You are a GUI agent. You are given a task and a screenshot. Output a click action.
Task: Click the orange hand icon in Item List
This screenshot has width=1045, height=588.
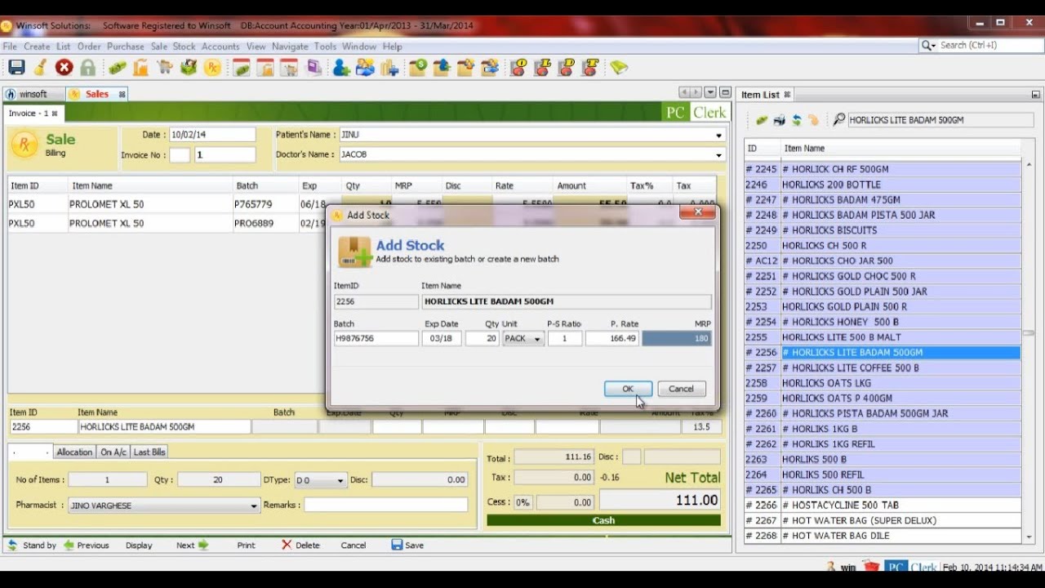point(813,120)
